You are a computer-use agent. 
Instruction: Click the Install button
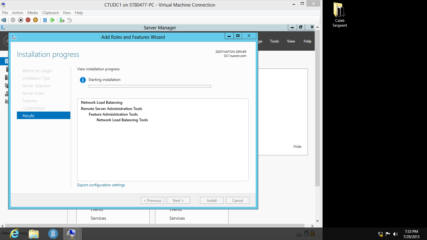tap(212, 200)
